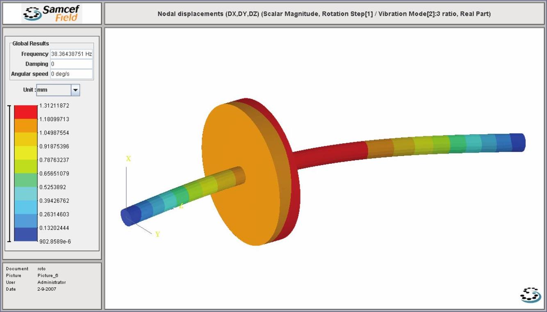Select the X axis label of the triad
The height and width of the screenshot is (312, 547).
128,159
